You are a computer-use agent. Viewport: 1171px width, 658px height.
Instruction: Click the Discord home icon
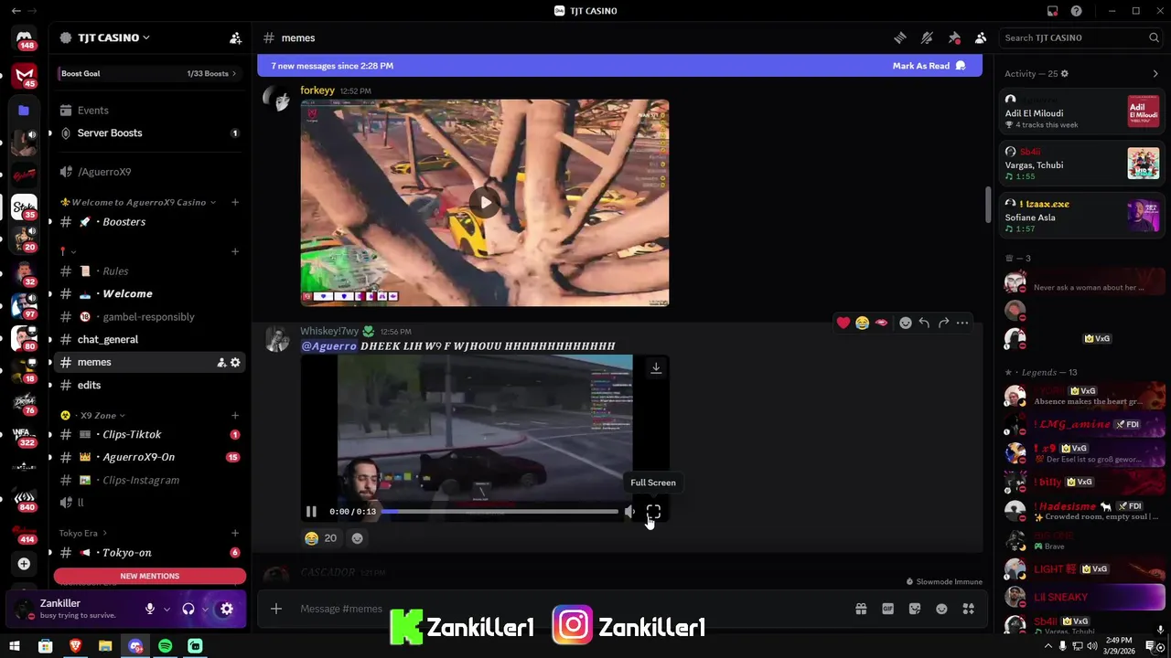[x=25, y=38]
